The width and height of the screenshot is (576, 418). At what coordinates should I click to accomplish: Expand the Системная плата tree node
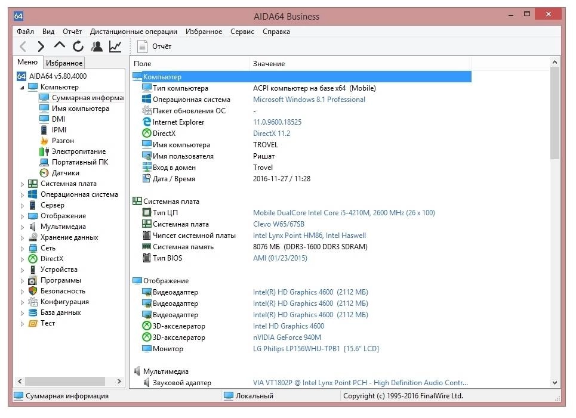tap(22, 184)
